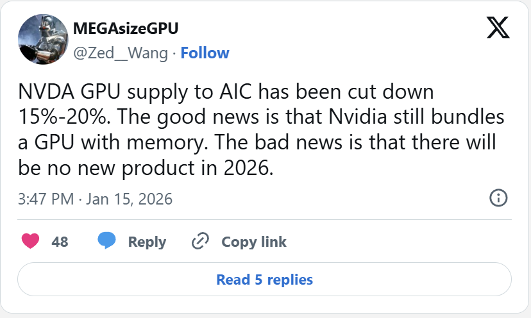
Task: Click the 15%-20% figure in the tweet
Action: pos(58,119)
